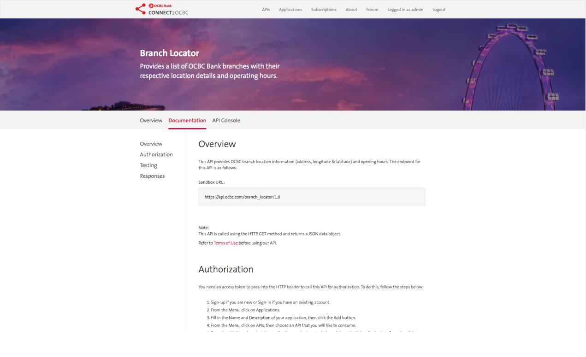
Task: Open the APIs menu item
Action: 266,10
